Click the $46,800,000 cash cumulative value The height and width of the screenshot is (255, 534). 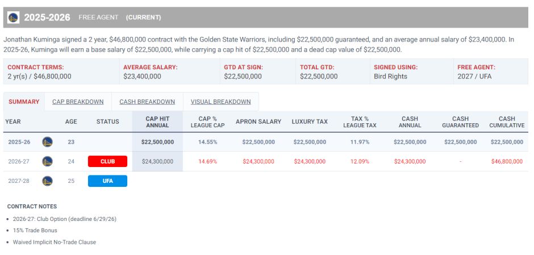(x=507, y=161)
